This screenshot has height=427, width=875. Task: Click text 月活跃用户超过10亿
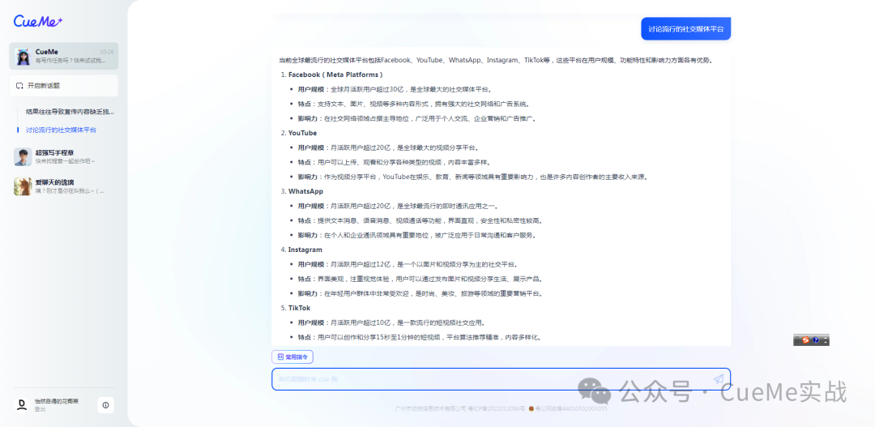[361, 322]
